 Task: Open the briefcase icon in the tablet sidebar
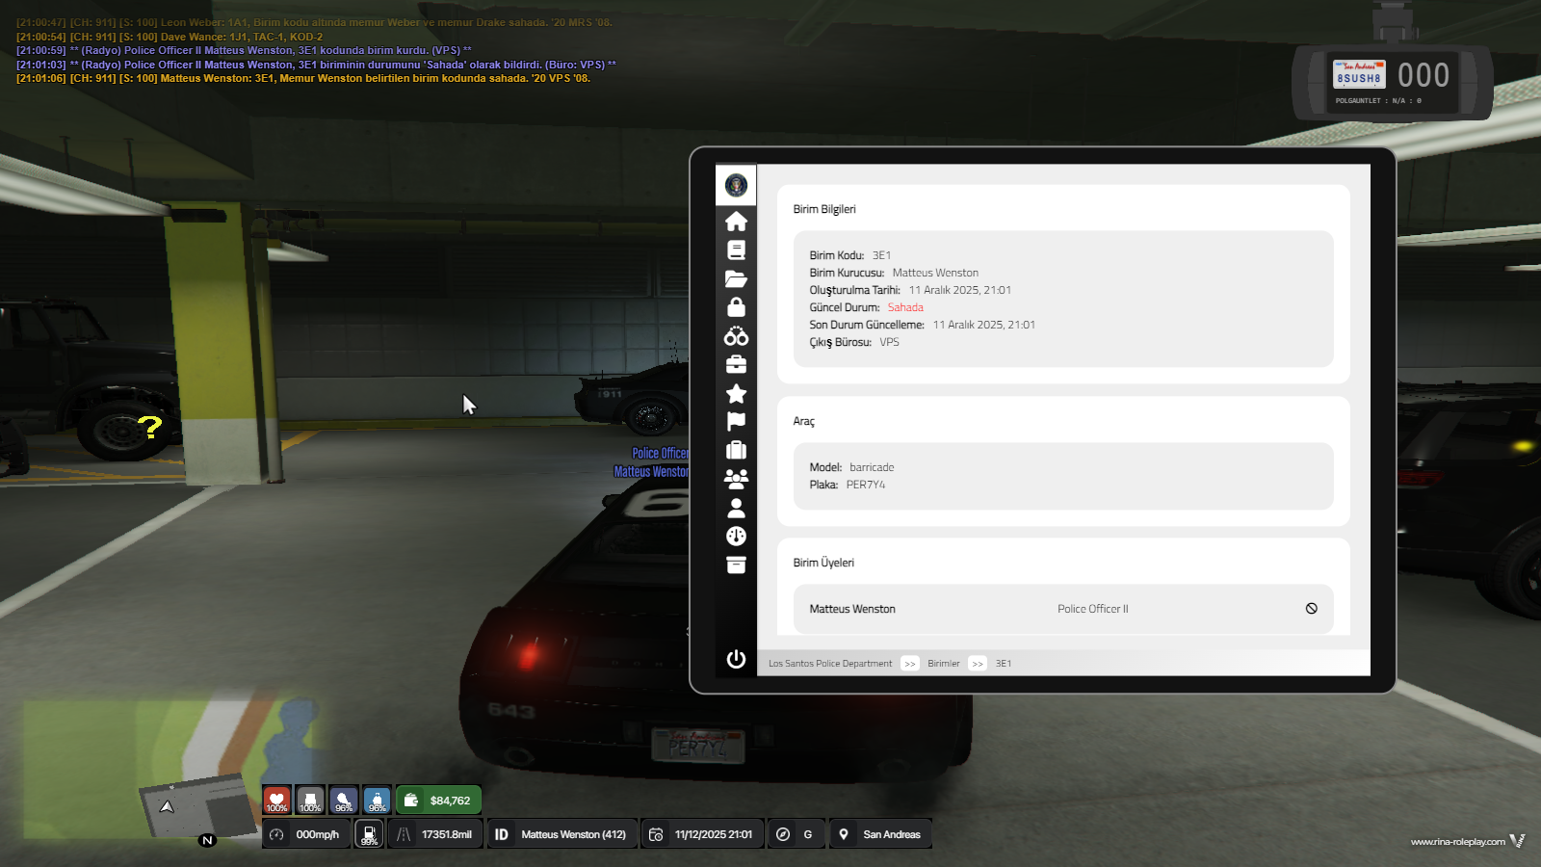[x=736, y=365]
